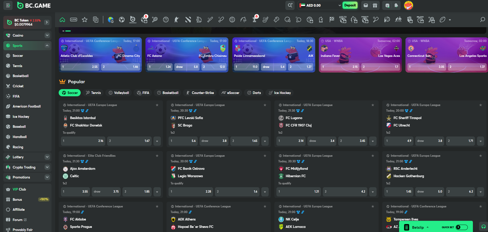
Task: Select the horse racing icon
Action: point(243,20)
